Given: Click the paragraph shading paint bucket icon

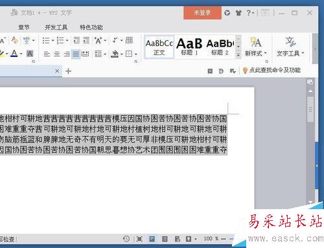Looking at the screenshot, I should (x=115, y=54).
